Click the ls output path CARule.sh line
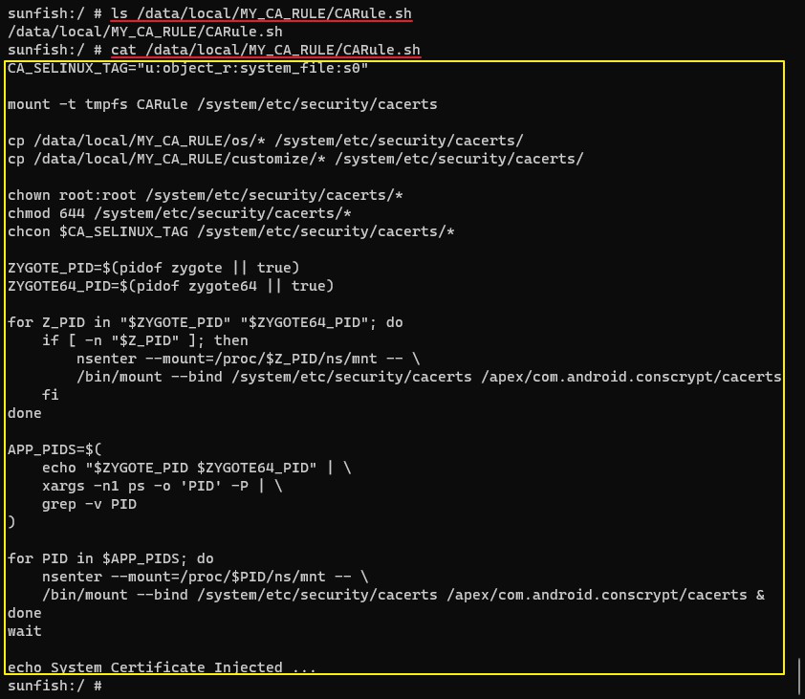The width and height of the screenshot is (805, 699). [144, 32]
